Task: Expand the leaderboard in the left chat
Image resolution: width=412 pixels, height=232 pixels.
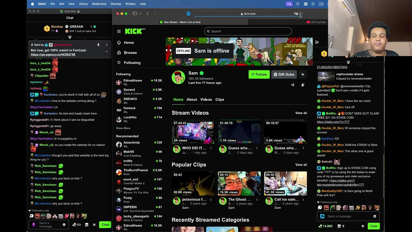Action: [70, 37]
